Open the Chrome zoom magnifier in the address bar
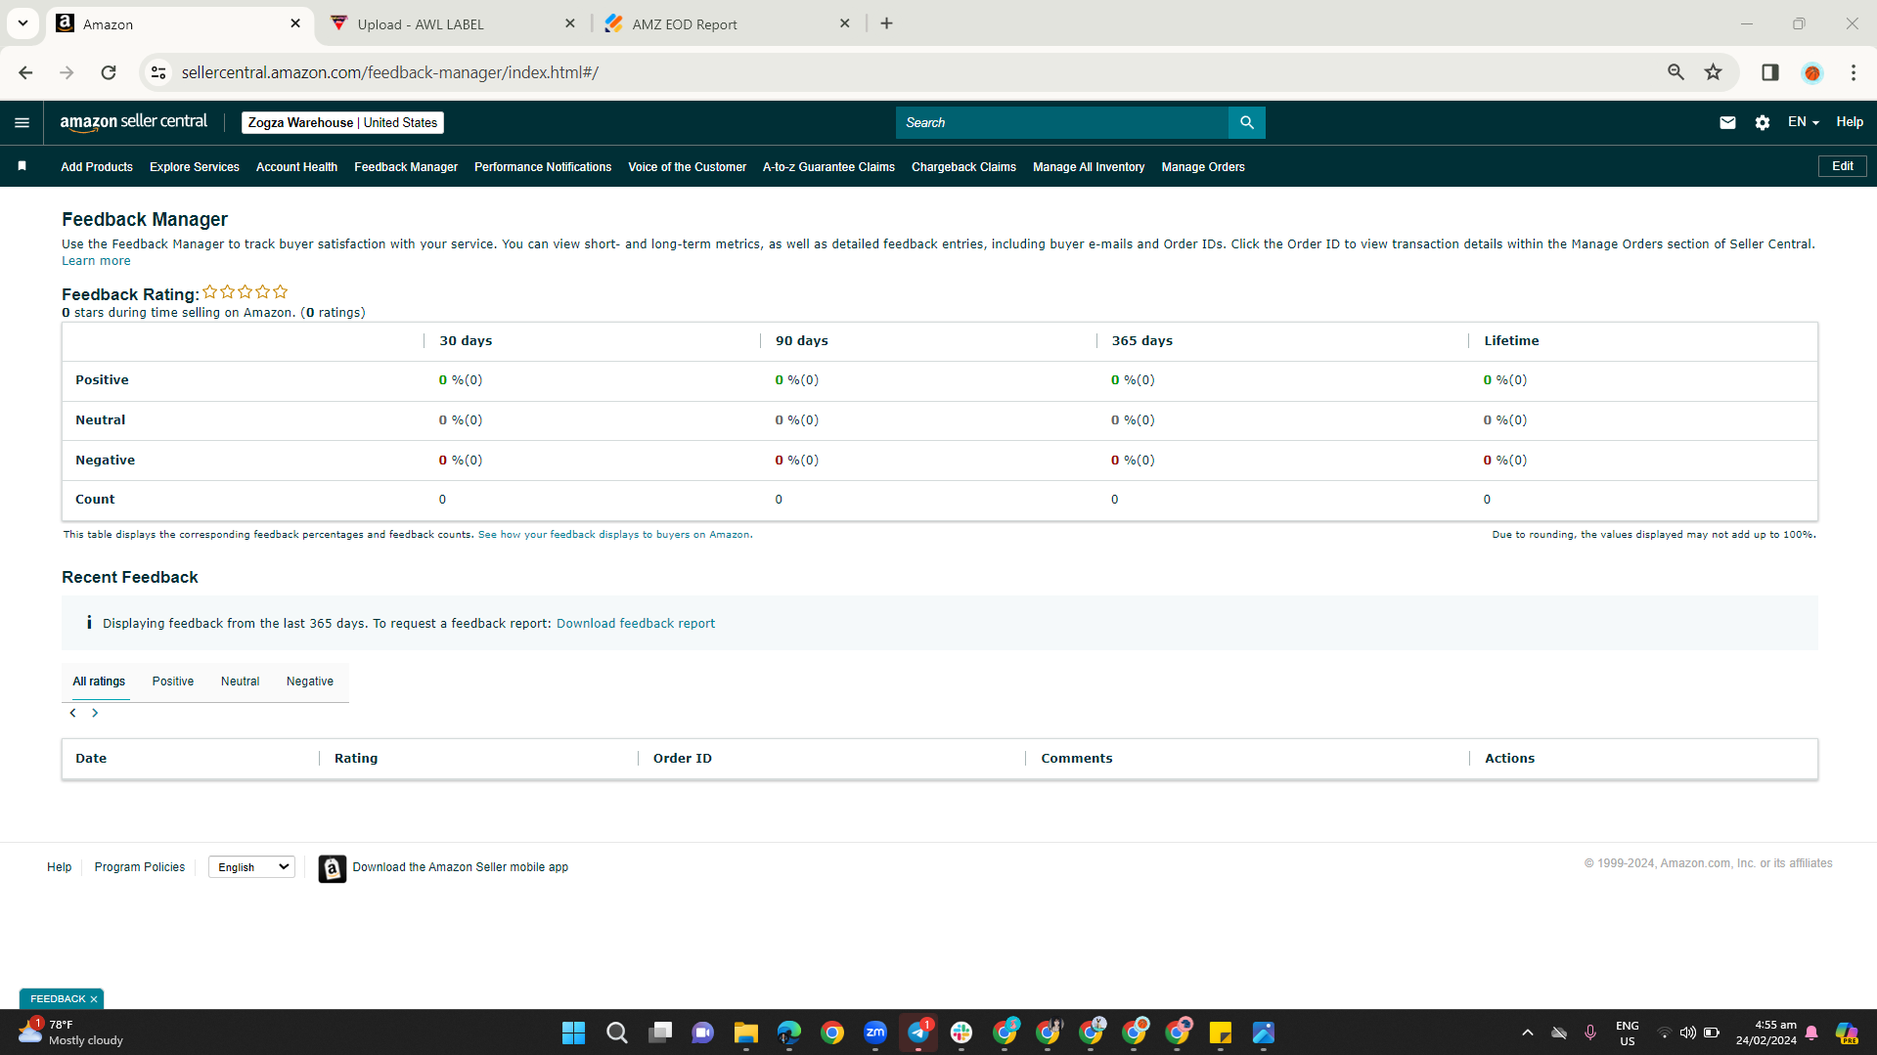 1676,72
